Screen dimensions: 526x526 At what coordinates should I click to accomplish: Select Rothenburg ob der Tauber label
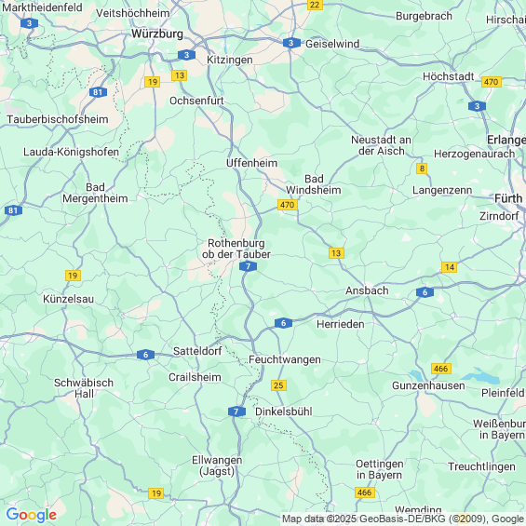pyautogui.click(x=236, y=249)
